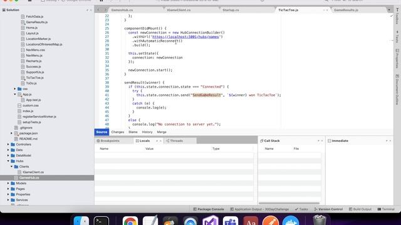Expand the package.json node

click(11, 133)
